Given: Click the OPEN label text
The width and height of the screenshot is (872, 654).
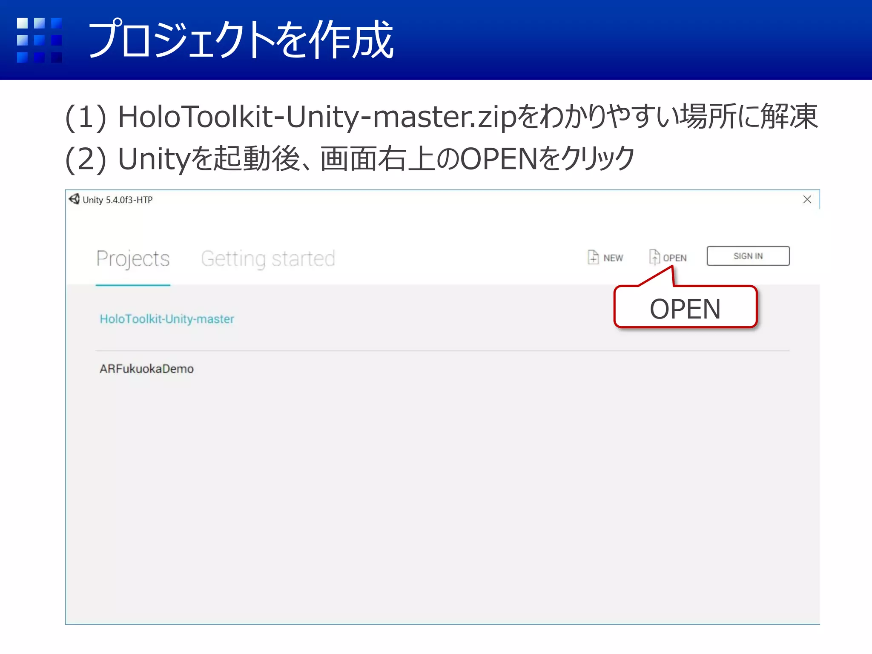Looking at the screenshot, I should point(675,258).
